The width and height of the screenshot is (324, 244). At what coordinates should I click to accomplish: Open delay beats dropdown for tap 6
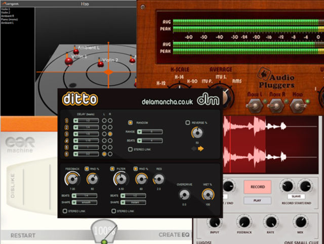coord(86,154)
